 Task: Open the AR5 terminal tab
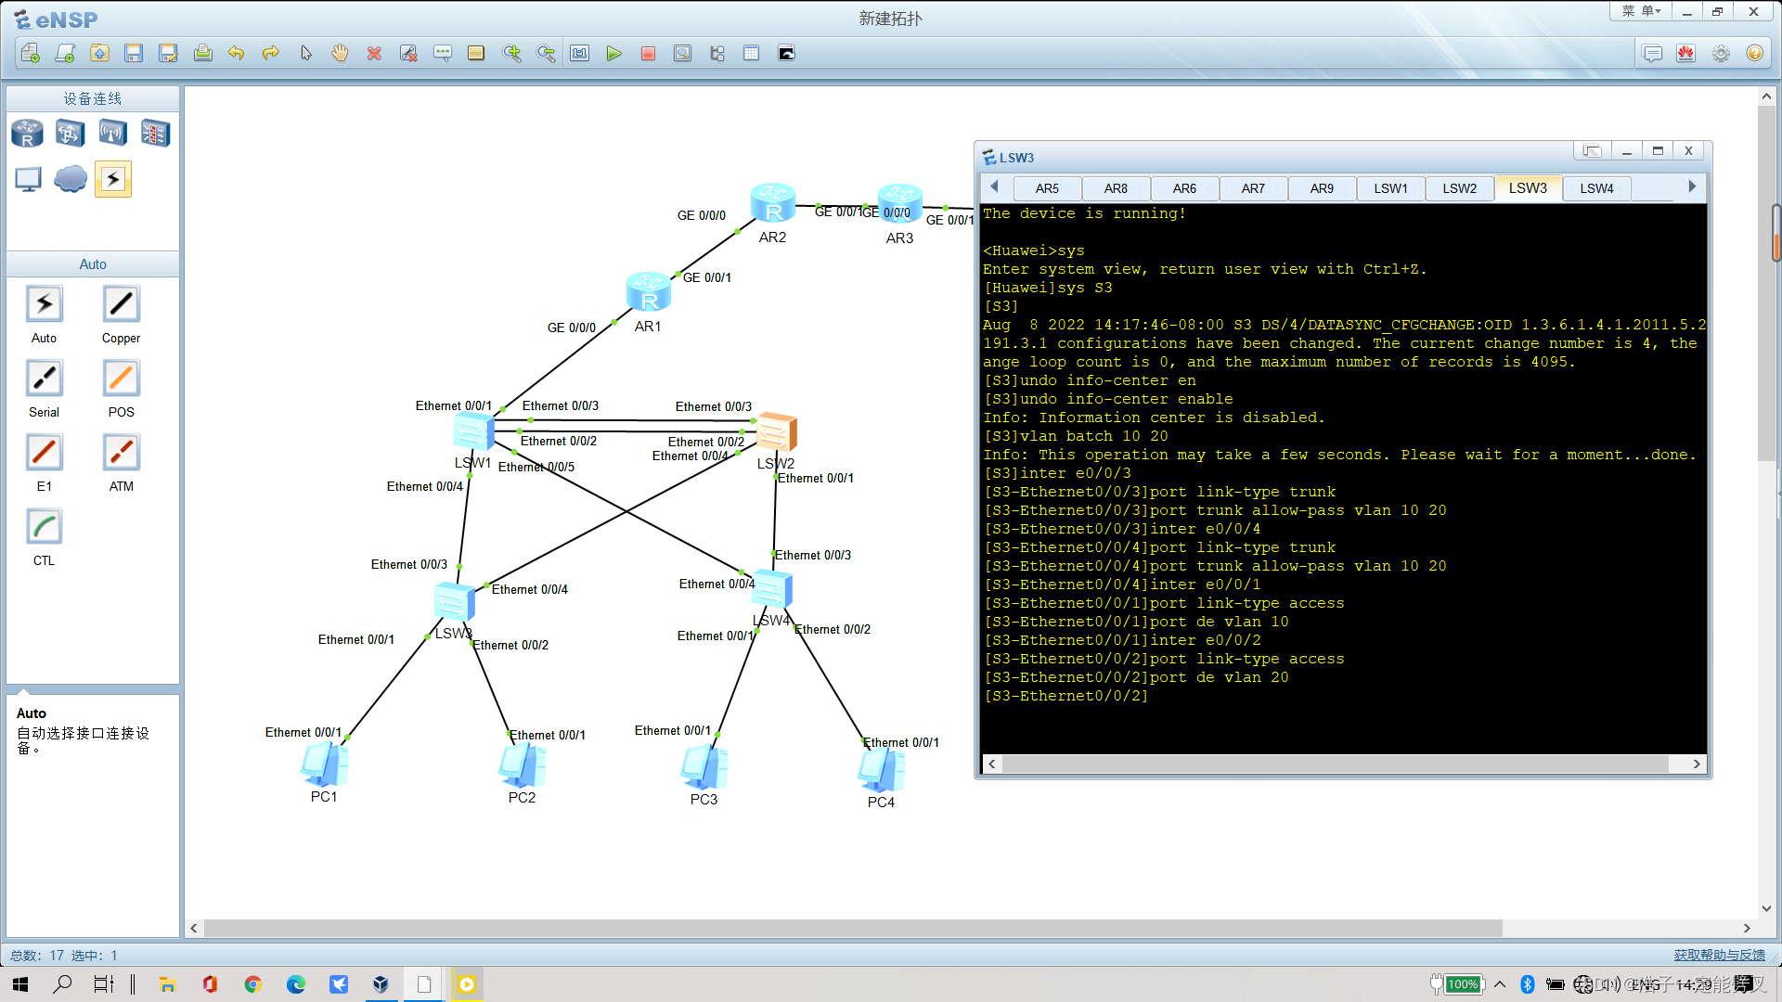point(1047,188)
